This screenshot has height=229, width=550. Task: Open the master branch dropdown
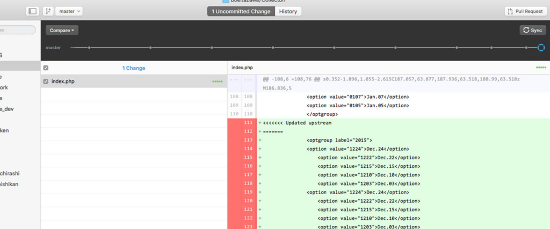[69, 11]
